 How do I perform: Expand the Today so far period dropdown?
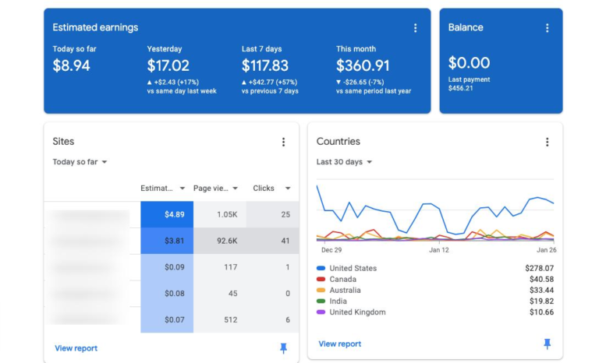click(80, 162)
